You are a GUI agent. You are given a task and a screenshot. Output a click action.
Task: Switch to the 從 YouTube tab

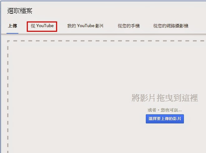42,26
